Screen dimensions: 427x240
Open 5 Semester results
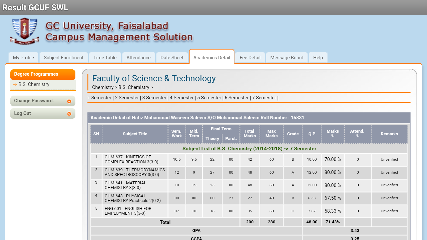click(209, 98)
